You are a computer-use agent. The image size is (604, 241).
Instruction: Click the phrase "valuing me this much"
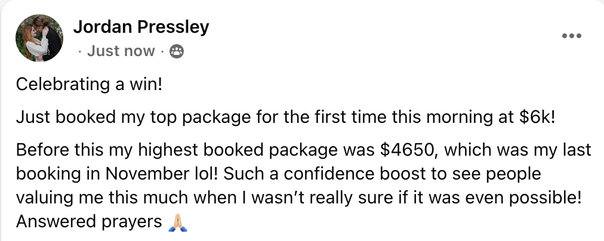102,198
